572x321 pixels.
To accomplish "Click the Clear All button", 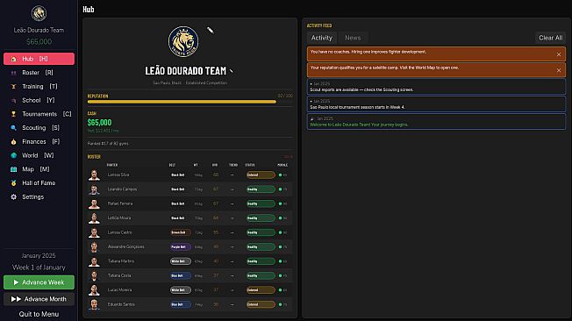I will 550,38.
